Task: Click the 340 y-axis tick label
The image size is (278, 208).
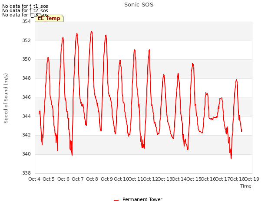Action: click(26, 154)
